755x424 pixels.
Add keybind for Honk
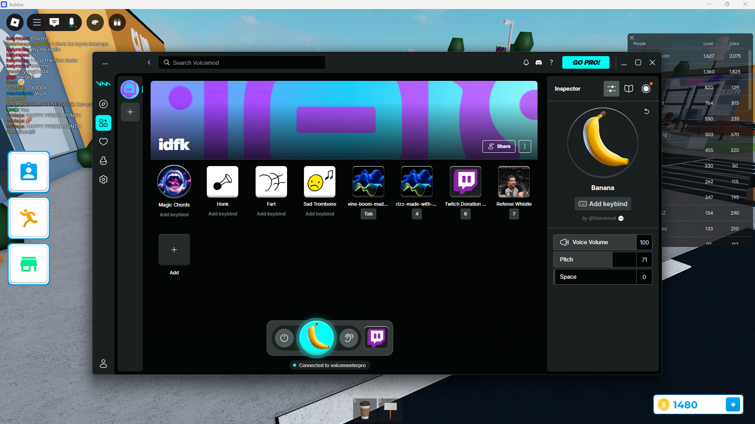pos(223,214)
